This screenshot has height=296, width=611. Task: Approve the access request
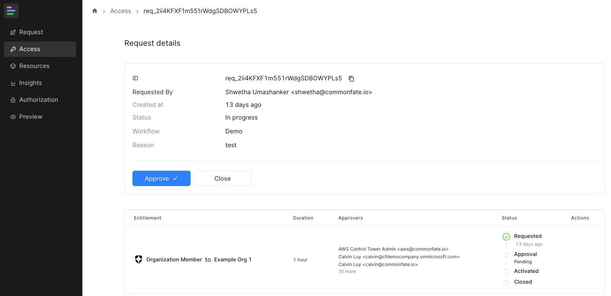(161, 178)
